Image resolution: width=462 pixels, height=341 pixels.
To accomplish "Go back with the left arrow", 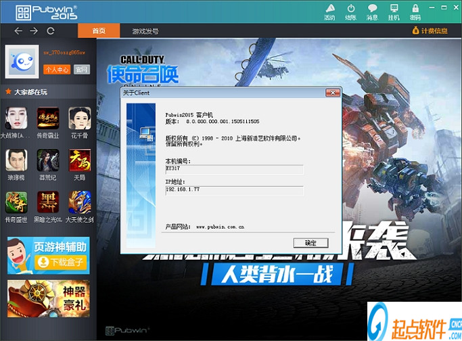I will point(18,30).
